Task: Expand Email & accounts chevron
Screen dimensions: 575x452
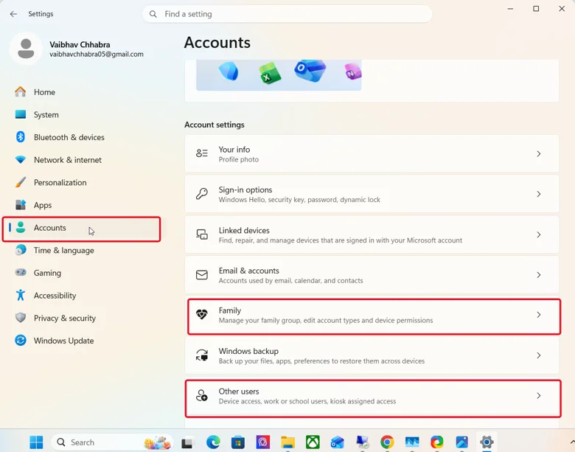Action: click(539, 275)
